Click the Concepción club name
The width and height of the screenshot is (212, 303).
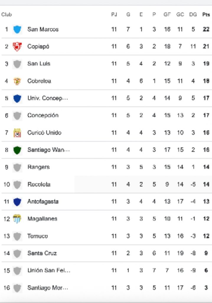tap(43, 115)
